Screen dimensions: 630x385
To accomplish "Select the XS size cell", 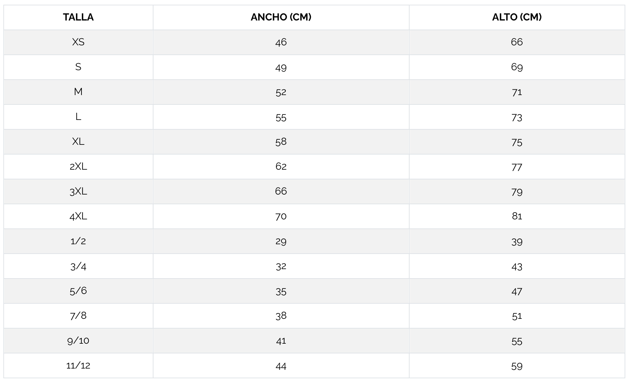I will pos(78,42).
